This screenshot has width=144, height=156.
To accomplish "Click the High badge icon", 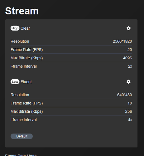I will point(15,28).
